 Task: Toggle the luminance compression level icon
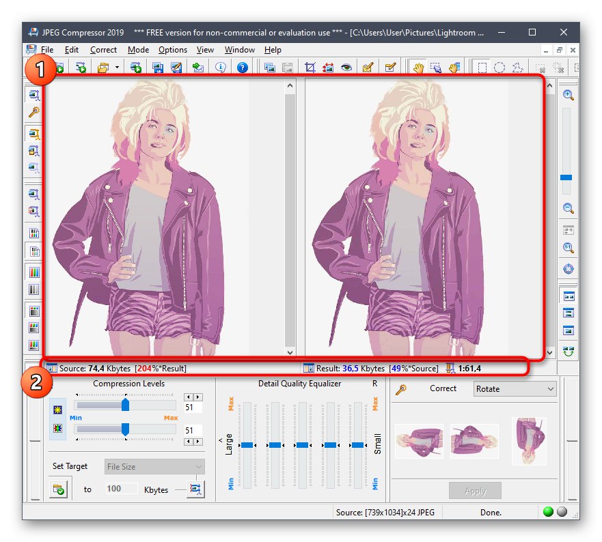(59, 410)
